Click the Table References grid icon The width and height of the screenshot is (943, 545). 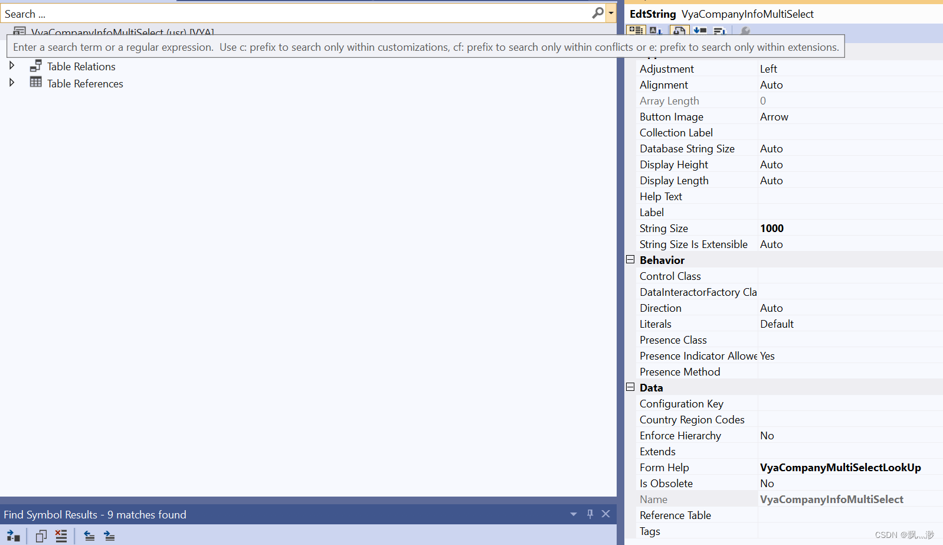click(x=36, y=82)
